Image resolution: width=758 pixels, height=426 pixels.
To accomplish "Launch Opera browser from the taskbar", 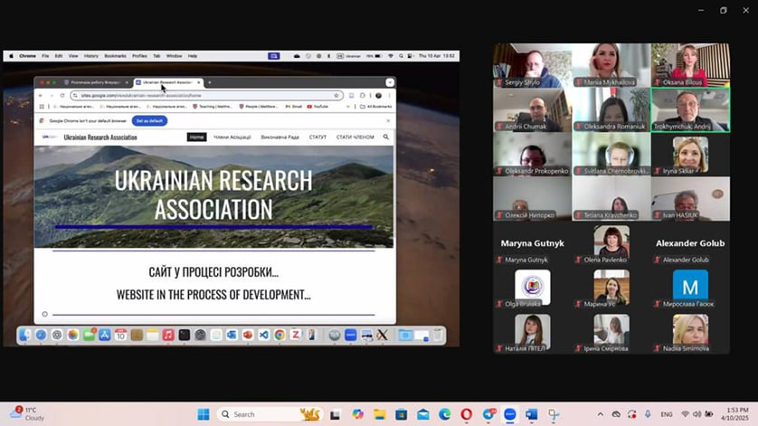I will pos(467,414).
